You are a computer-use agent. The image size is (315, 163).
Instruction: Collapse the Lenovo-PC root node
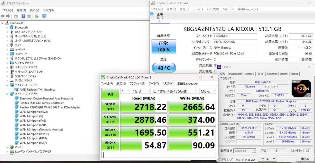[2, 23]
